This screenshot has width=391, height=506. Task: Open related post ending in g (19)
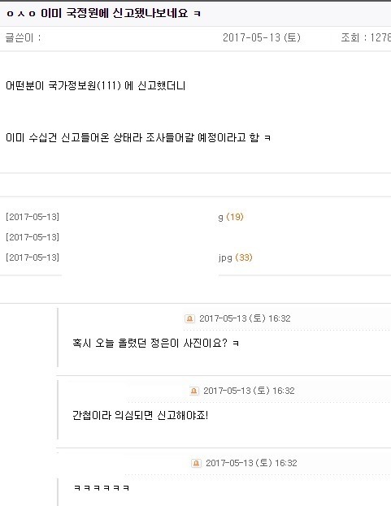(231, 217)
